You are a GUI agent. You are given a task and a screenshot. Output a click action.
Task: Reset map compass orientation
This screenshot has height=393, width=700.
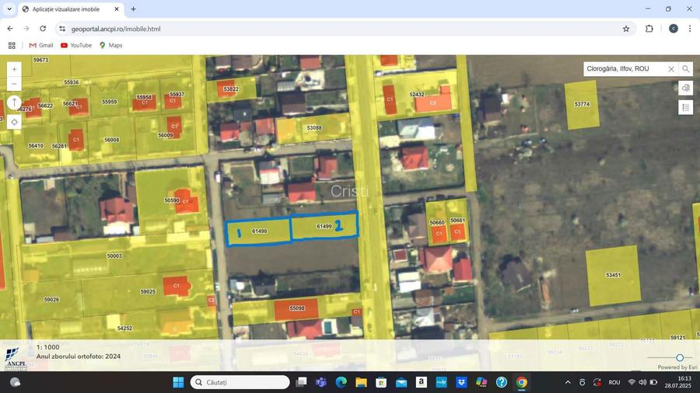tap(14, 103)
